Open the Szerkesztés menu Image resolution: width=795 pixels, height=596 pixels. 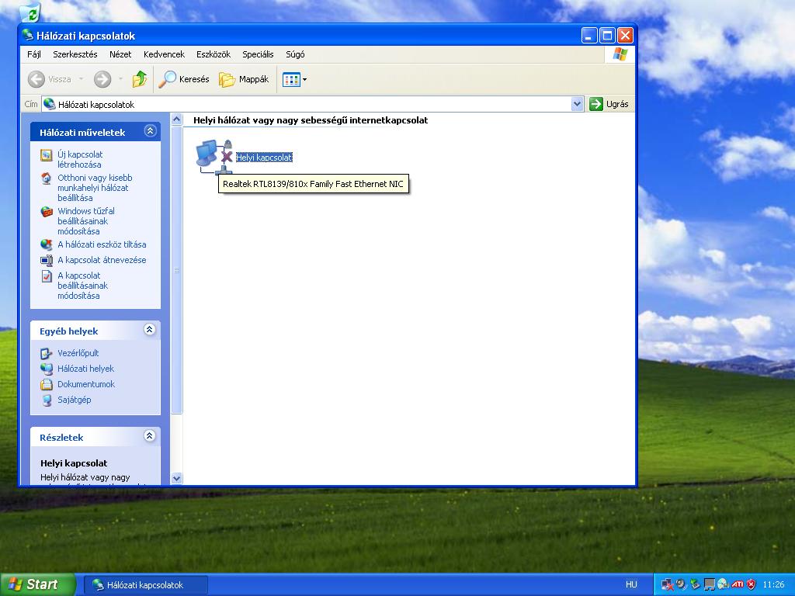[75, 54]
